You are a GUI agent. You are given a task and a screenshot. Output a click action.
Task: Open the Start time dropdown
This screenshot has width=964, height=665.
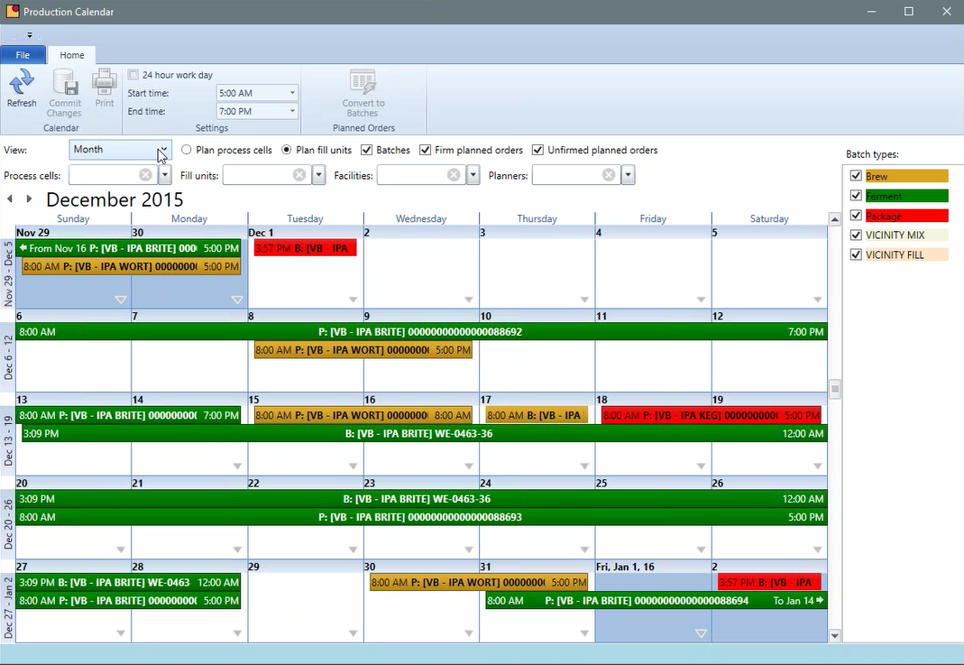tap(292, 93)
